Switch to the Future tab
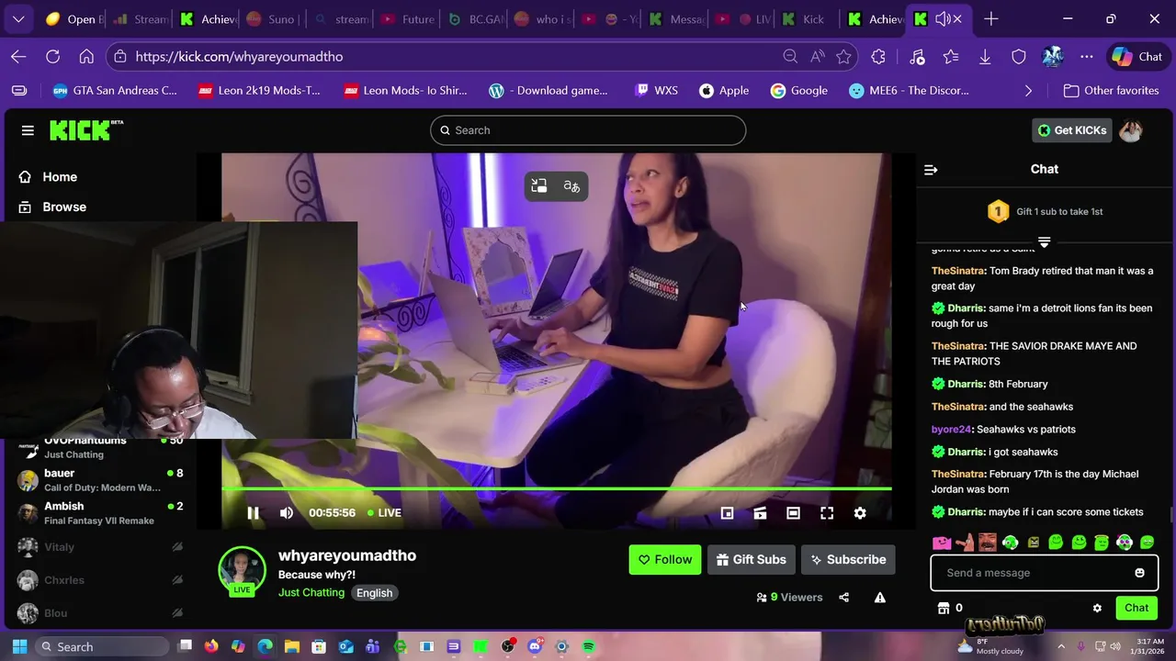1176x661 pixels. tap(406, 18)
